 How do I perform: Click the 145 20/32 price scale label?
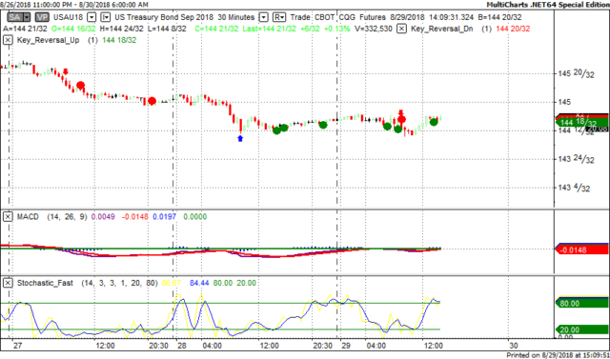pos(576,73)
